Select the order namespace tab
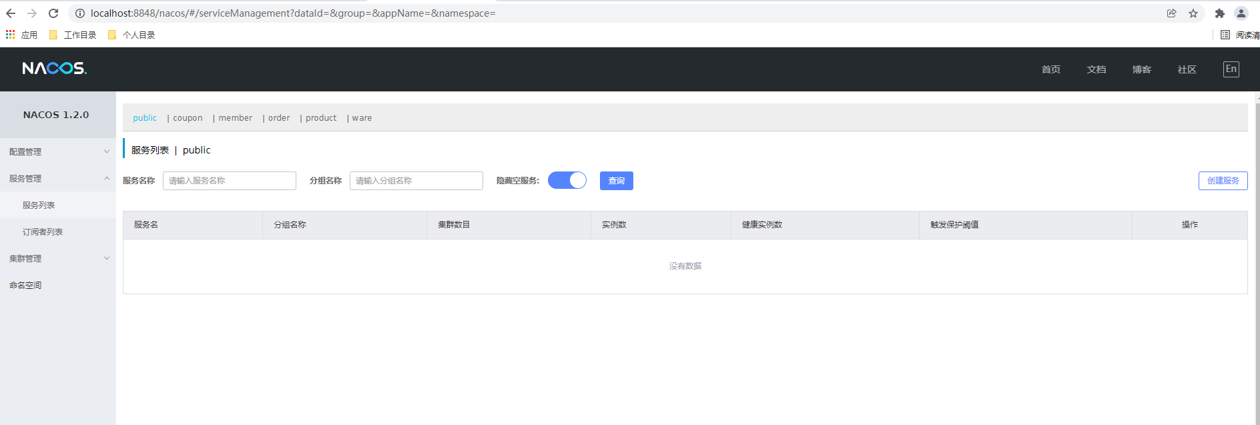Screen dimensions: 1260x425 point(279,118)
